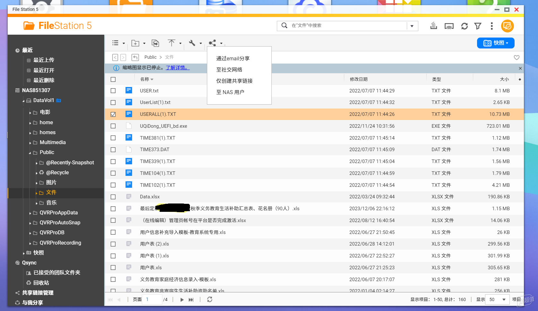Open the remote connection network icon
538x311 pixels.
coord(449,26)
